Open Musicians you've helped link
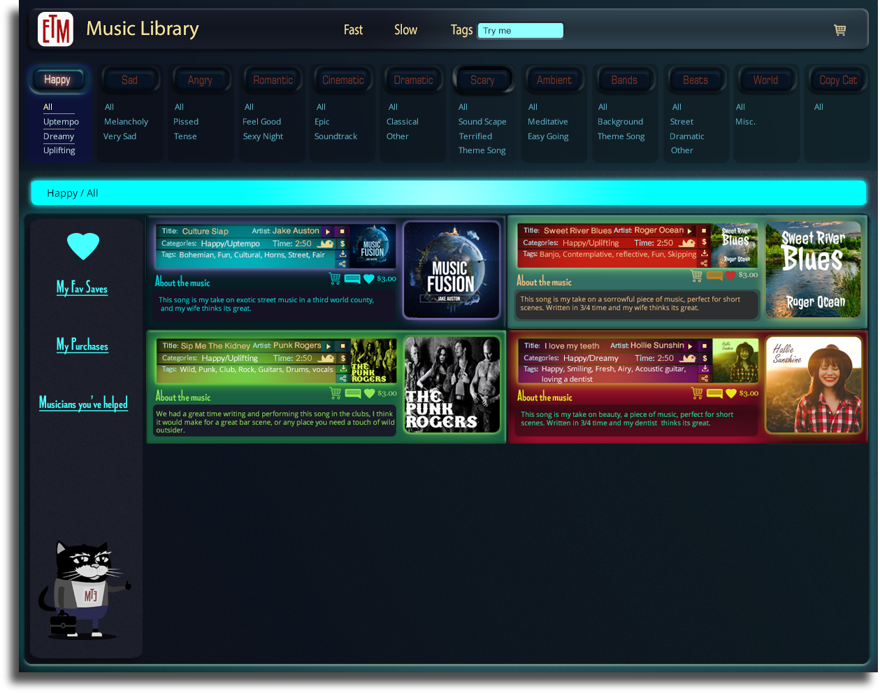The image size is (880, 694). (83, 404)
